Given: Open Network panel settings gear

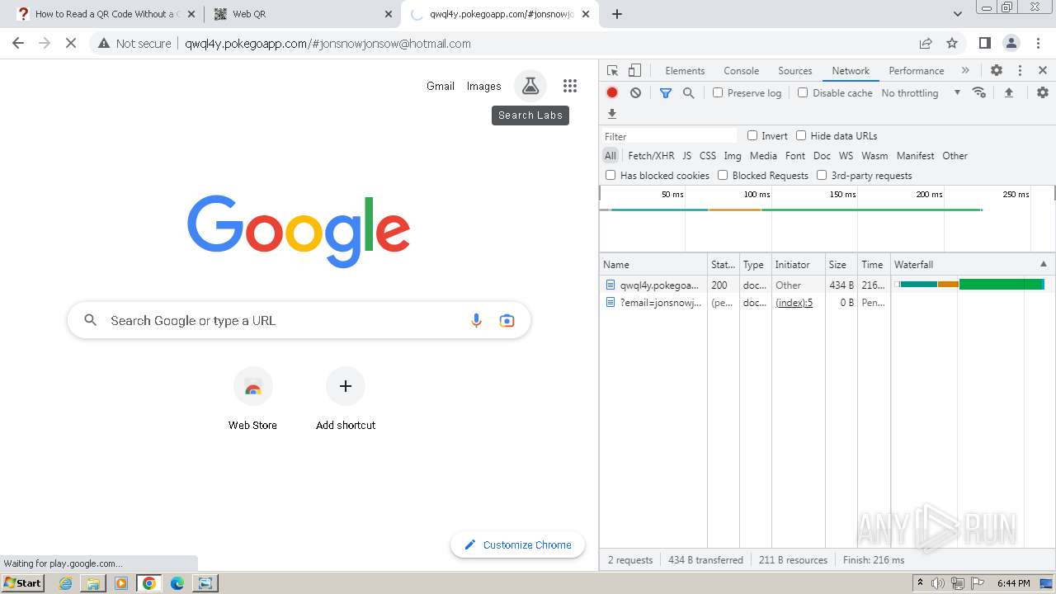Looking at the screenshot, I should point(1043,92).
